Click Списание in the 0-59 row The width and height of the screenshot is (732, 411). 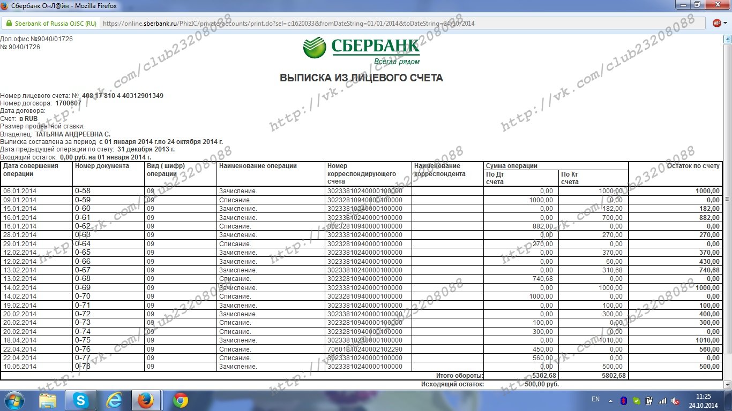click(x=235, y=200)
